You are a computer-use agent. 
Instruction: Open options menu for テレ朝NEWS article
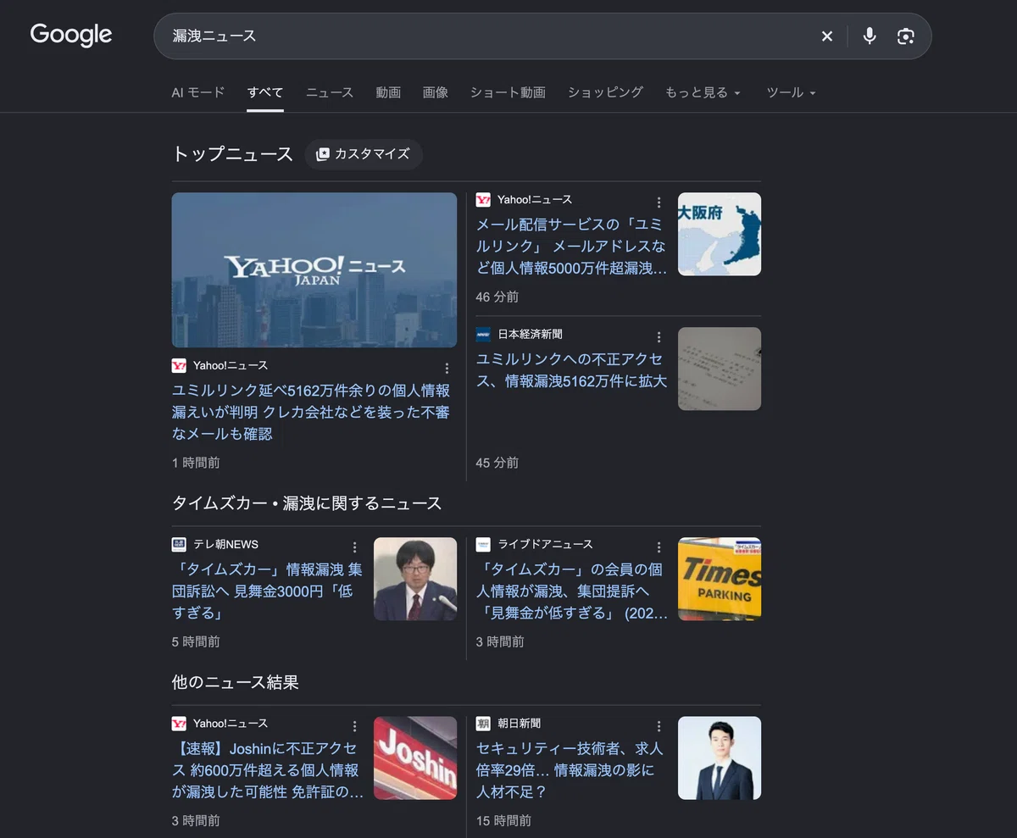tap(354, 547)
